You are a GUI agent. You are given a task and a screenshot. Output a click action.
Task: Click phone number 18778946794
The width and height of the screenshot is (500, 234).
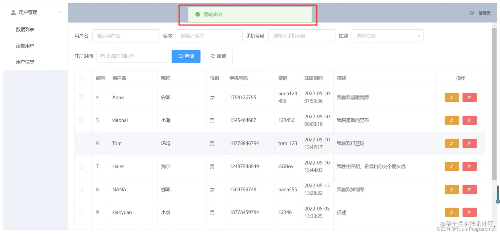(244, 143)
